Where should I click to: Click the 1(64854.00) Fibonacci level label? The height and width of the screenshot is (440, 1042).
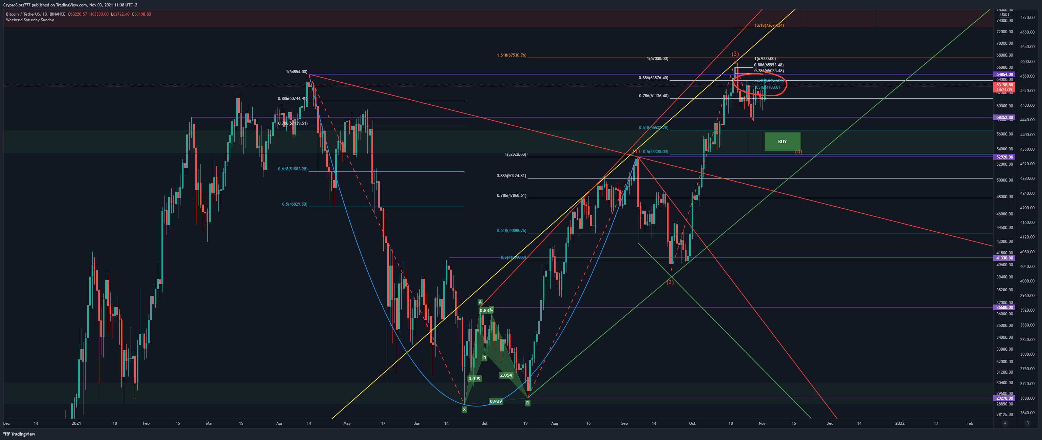pyautogui.click(x=296, y=71)
